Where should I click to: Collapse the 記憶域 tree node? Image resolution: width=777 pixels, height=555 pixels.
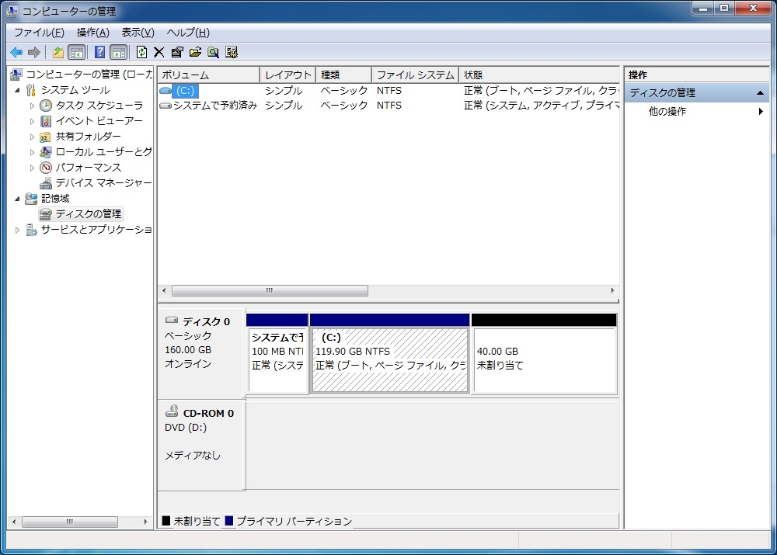click(17, 199)
